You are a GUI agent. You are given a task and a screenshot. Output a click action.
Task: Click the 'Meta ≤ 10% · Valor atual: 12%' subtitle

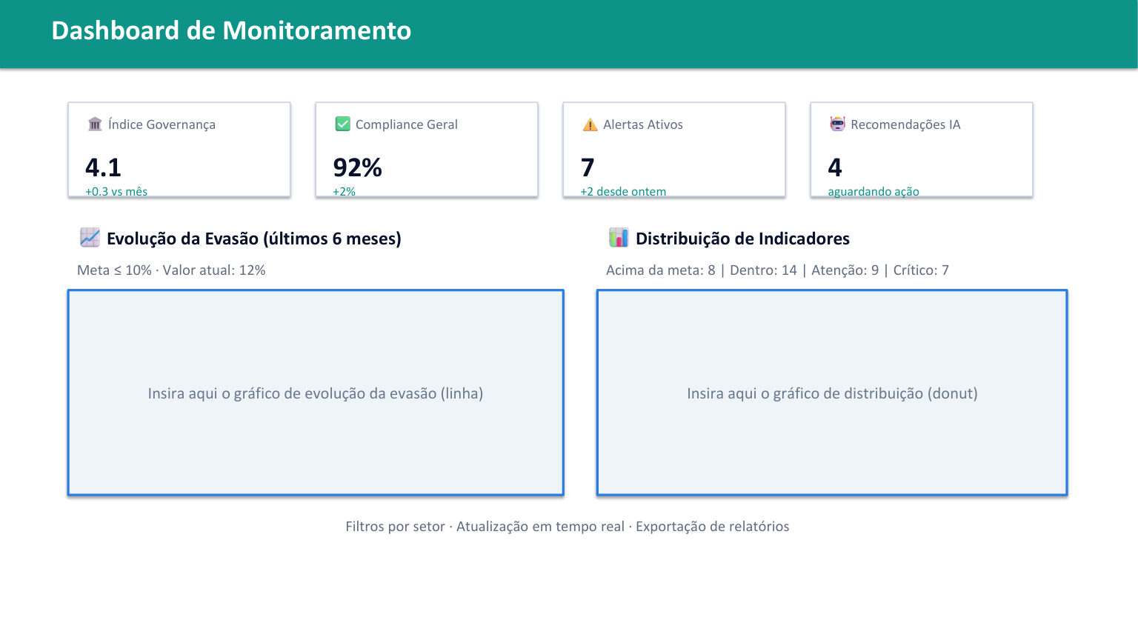[x=171, y=270]
